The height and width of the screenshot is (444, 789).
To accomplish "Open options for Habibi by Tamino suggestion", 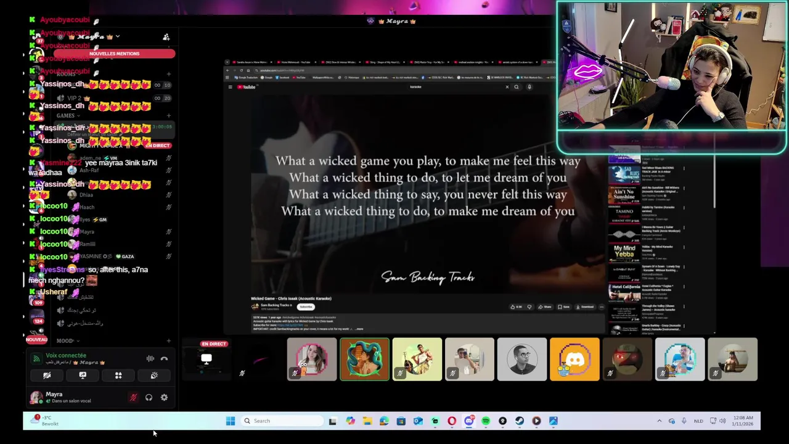I will point(684,208).
